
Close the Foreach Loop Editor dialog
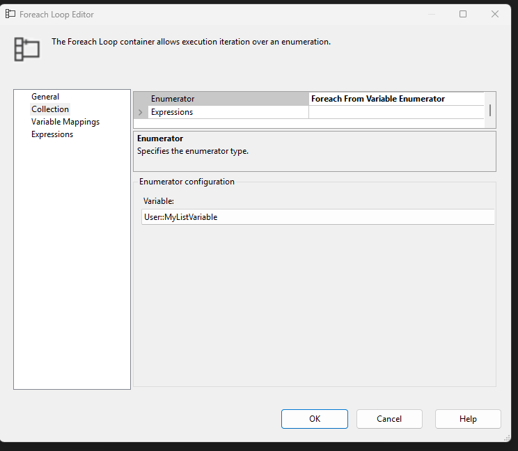pyautogui.click(x=495, y=14)
